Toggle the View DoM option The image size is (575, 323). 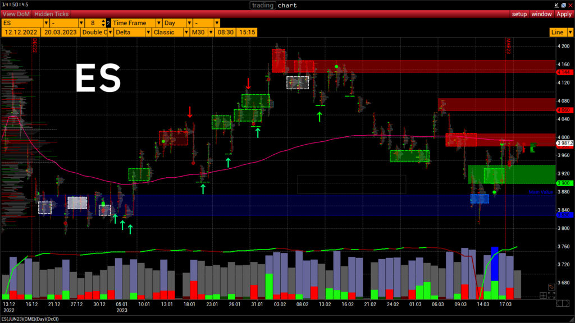coord(16,14)
